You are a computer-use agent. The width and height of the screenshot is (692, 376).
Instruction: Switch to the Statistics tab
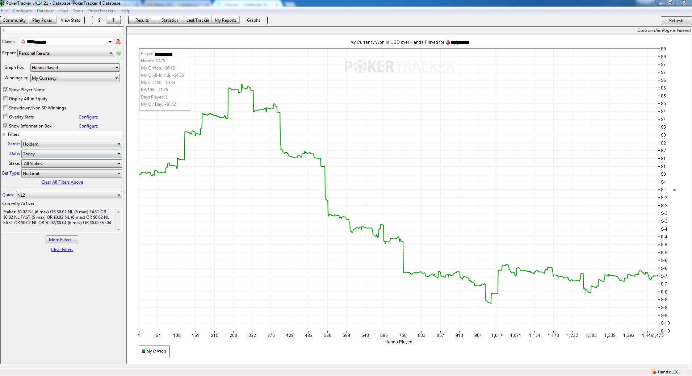[170, 20]
